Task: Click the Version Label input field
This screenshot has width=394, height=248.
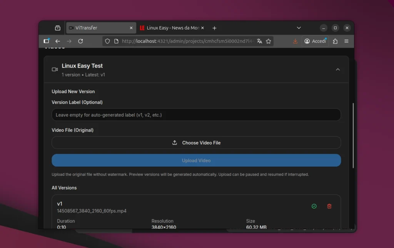Action: [196, 115]
